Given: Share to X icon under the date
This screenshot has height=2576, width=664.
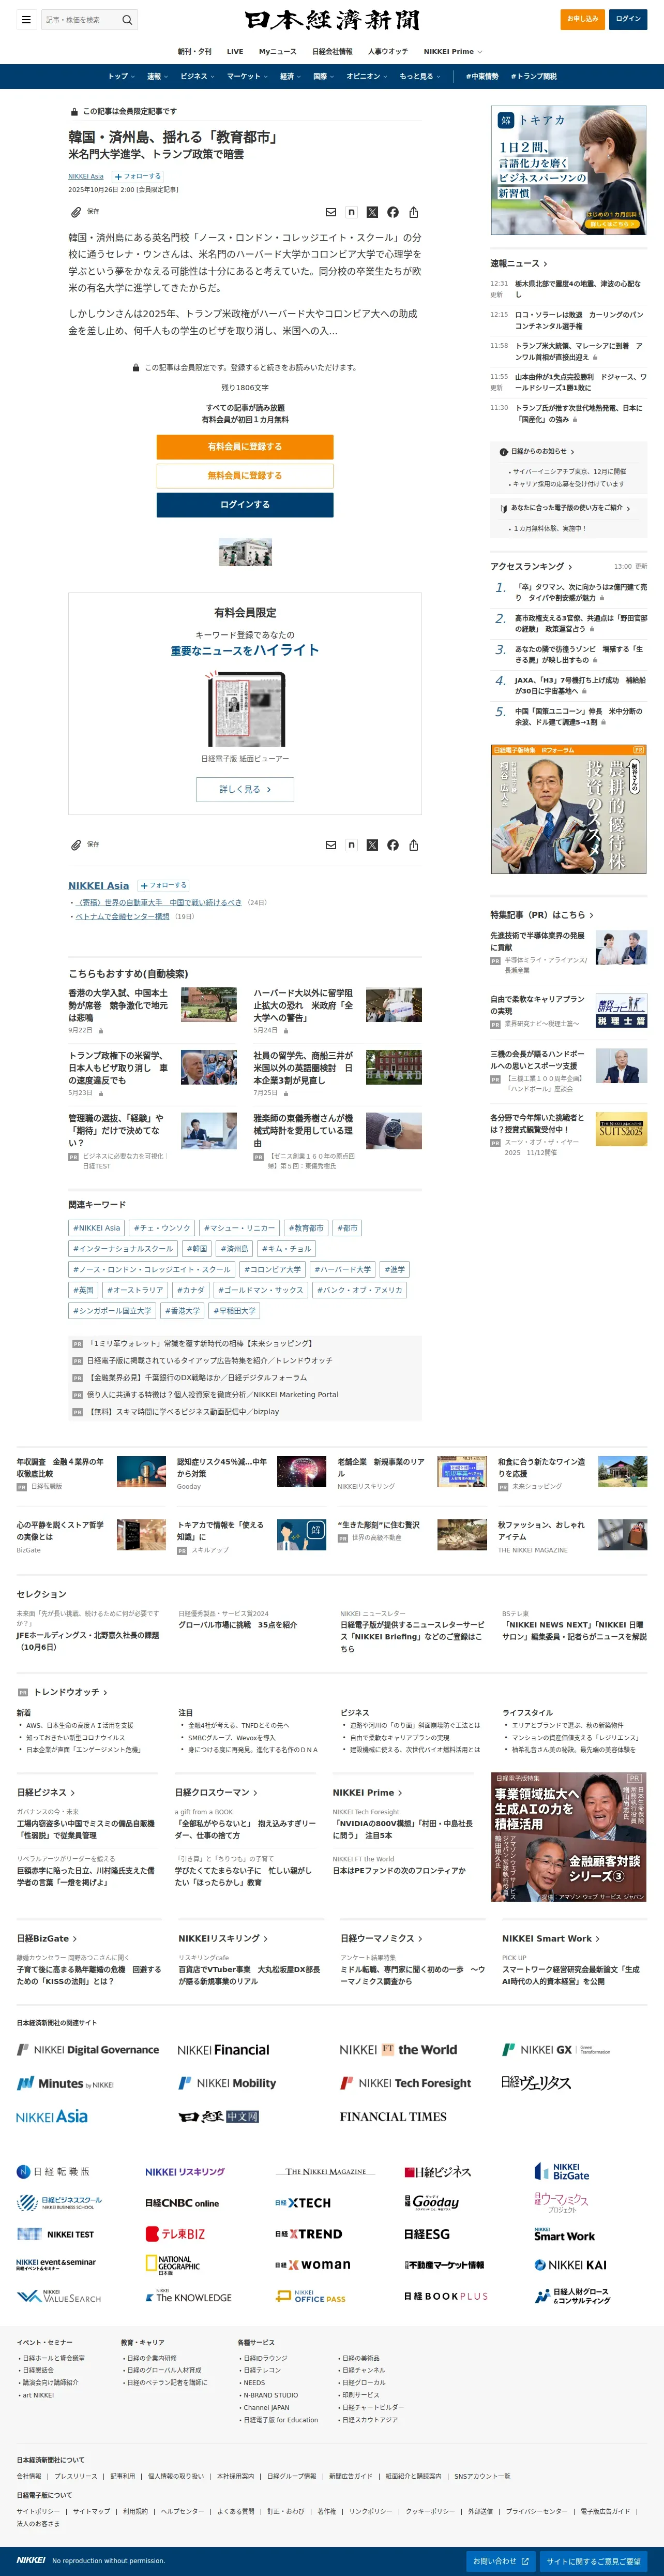Looking at the screenshot, I should (x=372, y=212).
